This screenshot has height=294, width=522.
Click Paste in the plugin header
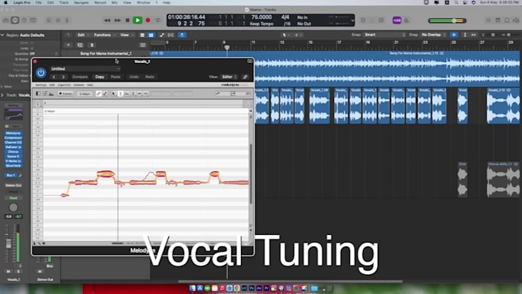(115, 77)
